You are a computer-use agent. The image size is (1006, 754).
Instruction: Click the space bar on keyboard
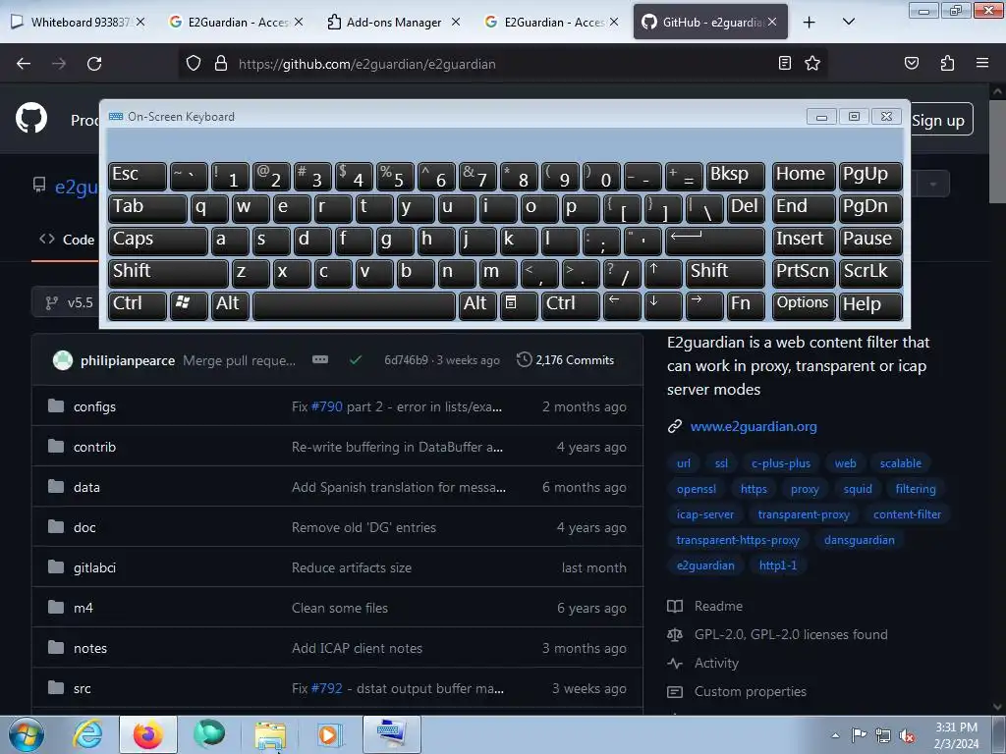(x=354, y=305)
